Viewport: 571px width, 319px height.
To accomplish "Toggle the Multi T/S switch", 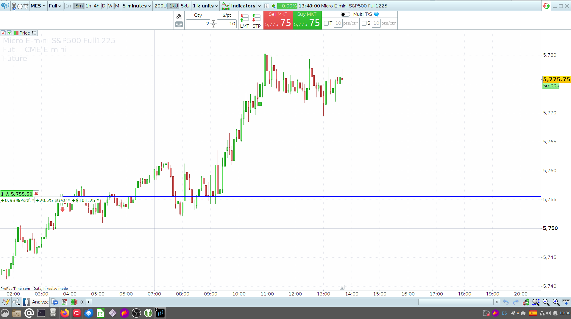I will [345, 14].
